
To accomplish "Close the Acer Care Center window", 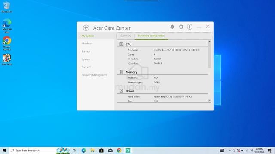I will 208,27.
